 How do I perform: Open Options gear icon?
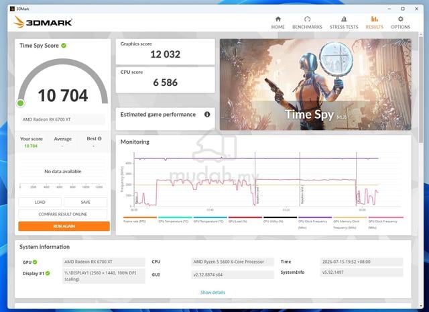coord(401,19)
